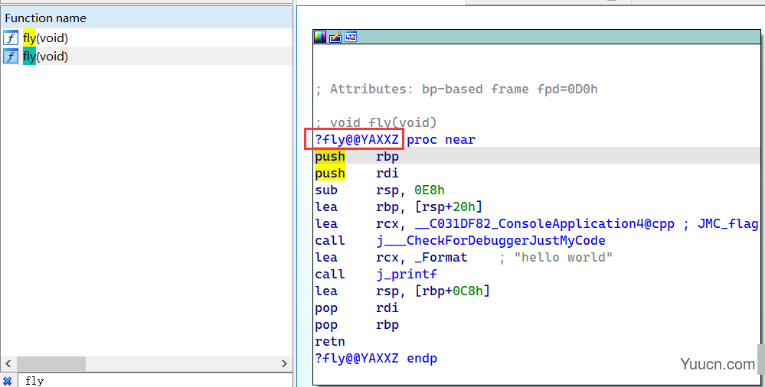This screenshot has height=387, width=765.
Task: Click the operand 0E8h in sub rsp
Action: pos(430,190)
